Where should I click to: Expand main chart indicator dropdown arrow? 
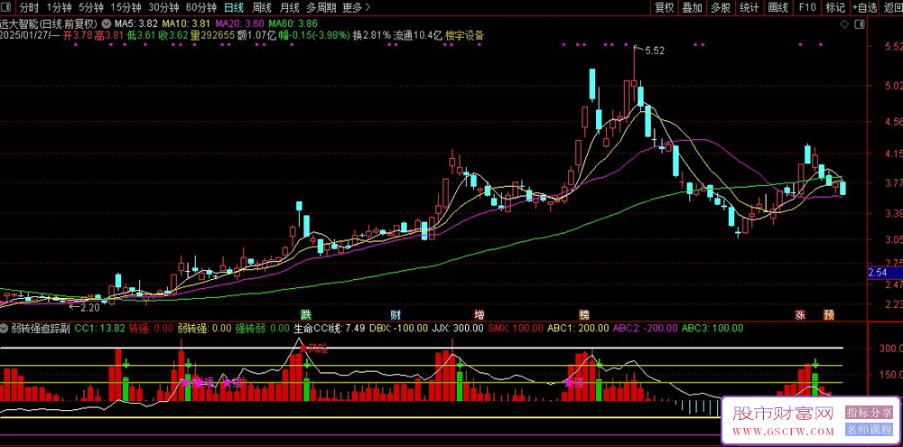107,24
